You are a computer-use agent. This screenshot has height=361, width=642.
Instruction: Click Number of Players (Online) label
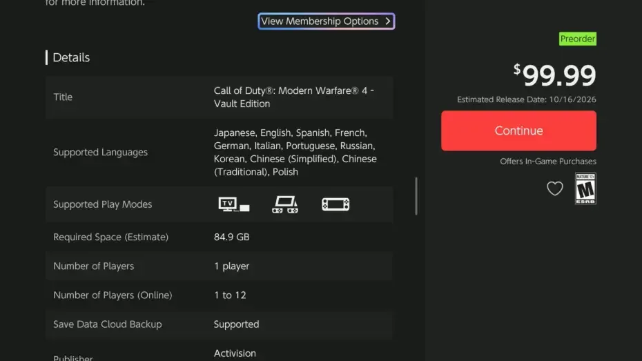113,295
